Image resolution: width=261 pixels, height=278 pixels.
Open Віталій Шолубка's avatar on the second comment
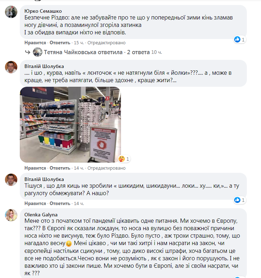click(11, 180)
